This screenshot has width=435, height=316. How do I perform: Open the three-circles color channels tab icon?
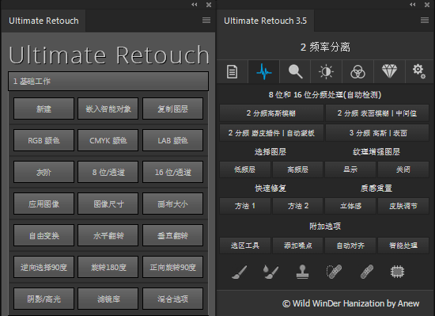pos(357,71)
